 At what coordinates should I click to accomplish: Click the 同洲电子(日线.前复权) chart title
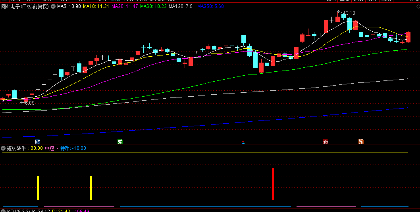tap(25, 6)
